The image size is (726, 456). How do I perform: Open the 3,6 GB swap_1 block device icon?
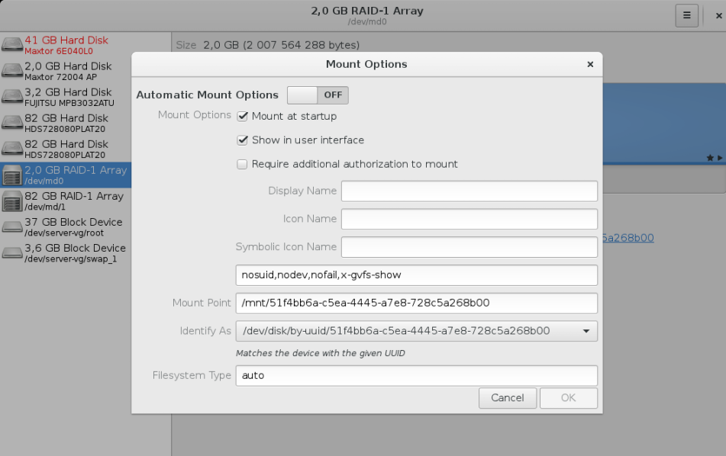[12, 252]
